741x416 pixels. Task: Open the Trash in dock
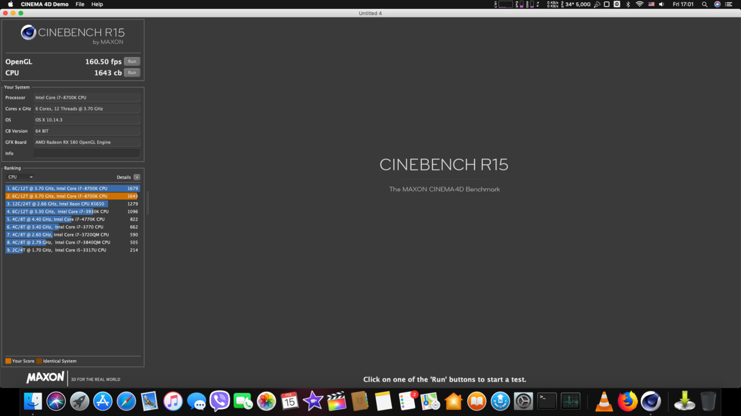pos(708,401)
